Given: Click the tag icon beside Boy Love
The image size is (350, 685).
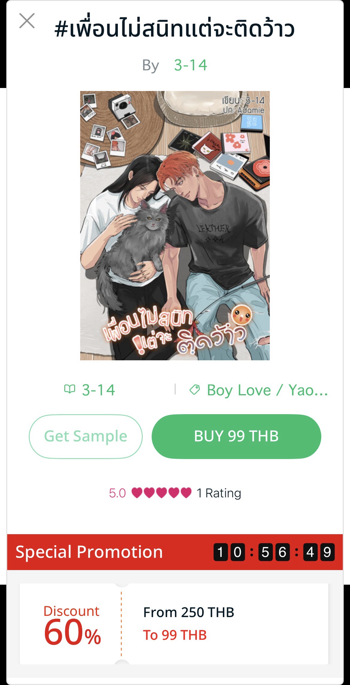Looking at the screenshot, I should (x=195, y=389).
